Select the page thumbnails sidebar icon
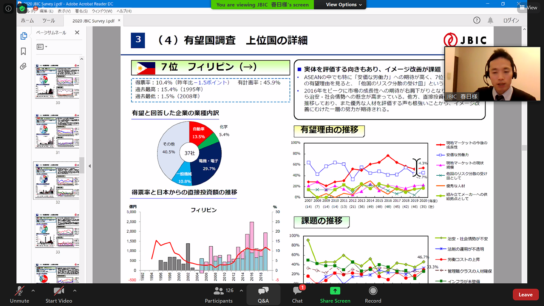Screen dimensions: 544x306 pyautogui.click(x=23, y=36)
